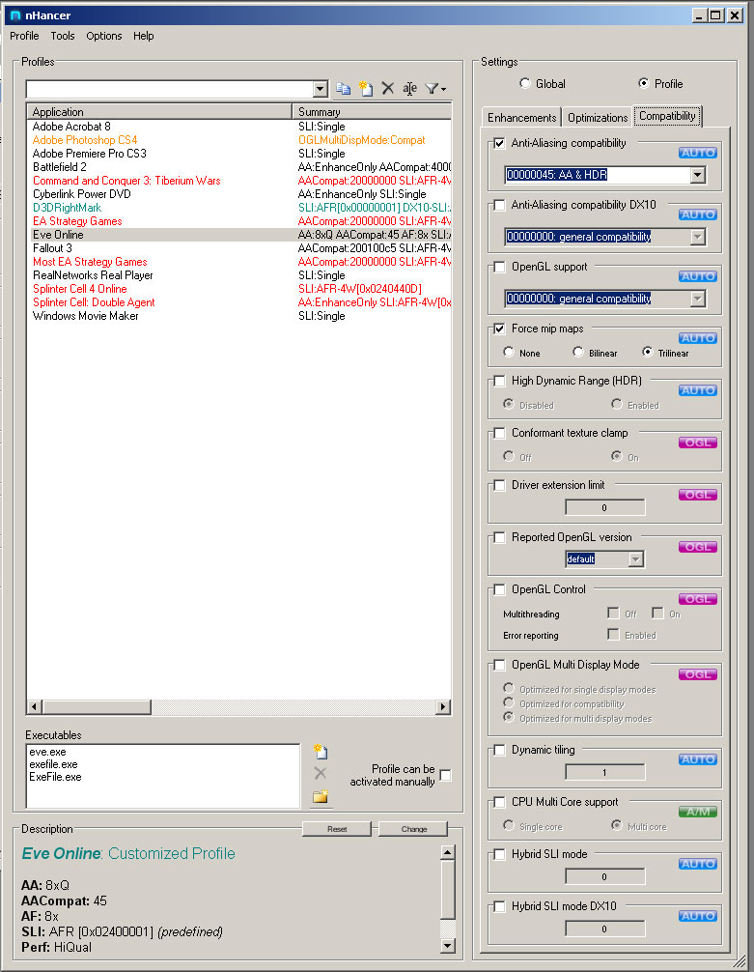
Task: Open the Profile menu
Action: [x=24, y=36]
